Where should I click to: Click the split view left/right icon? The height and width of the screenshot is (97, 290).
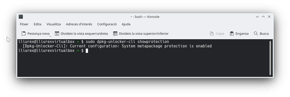click(57, 33)
